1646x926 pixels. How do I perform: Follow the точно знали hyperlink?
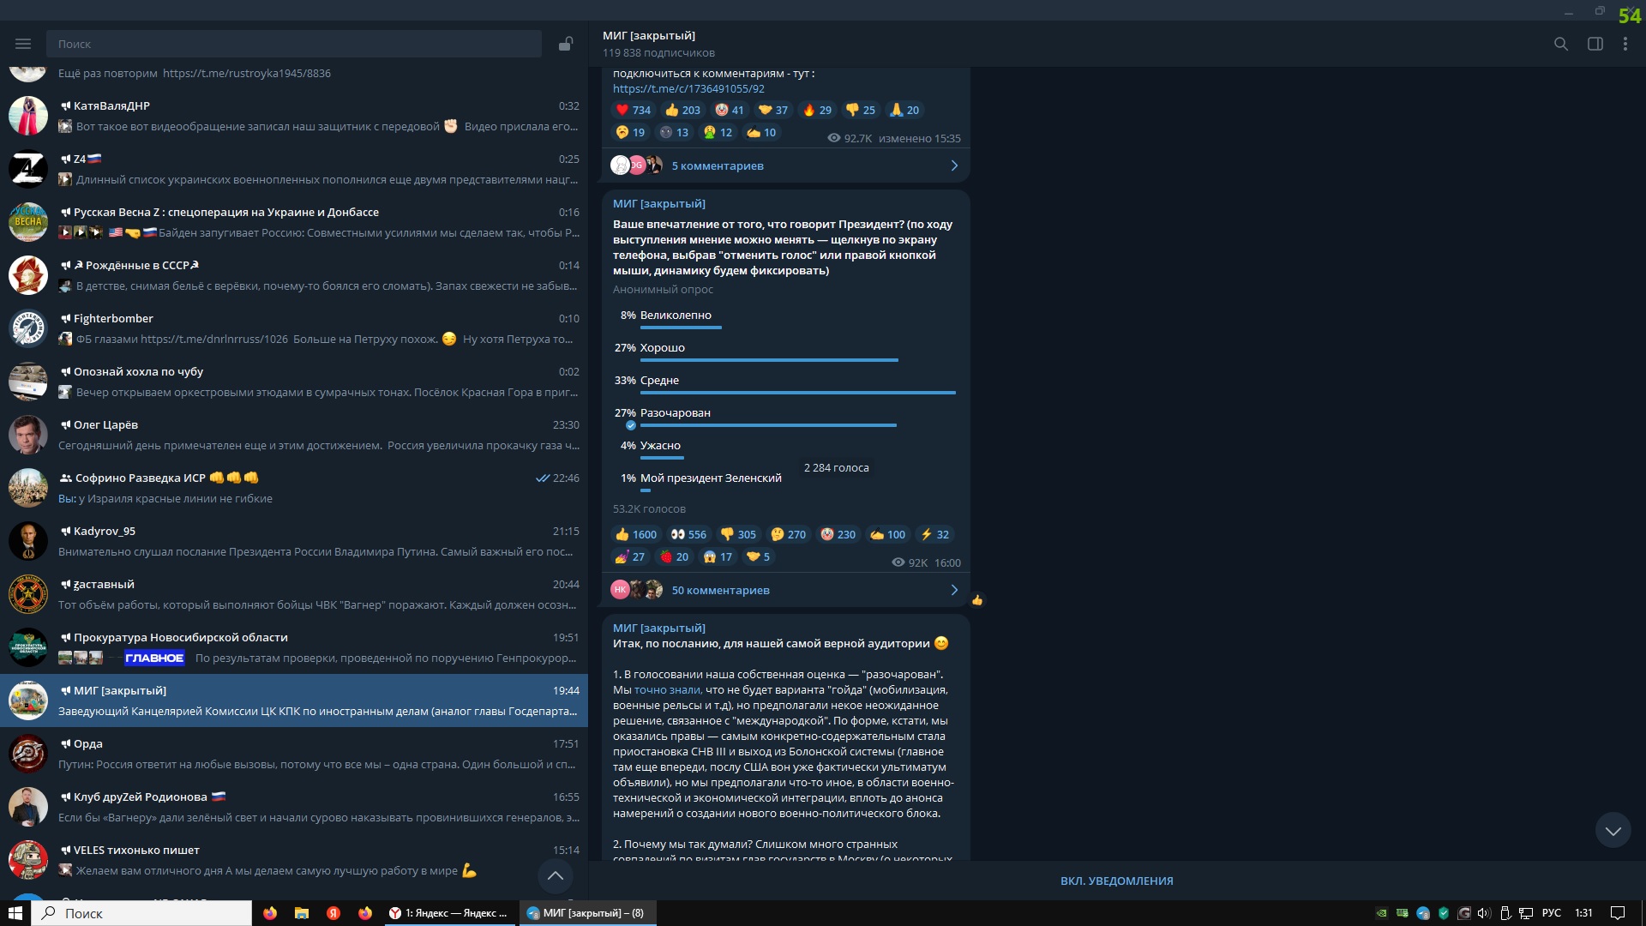(668, 689)
